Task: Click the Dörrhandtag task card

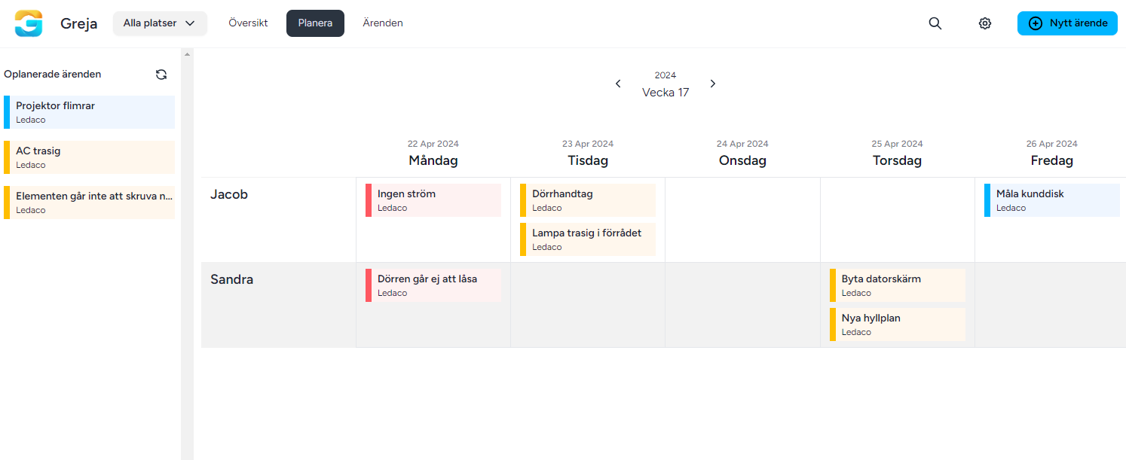Action: tap(588, 200)
